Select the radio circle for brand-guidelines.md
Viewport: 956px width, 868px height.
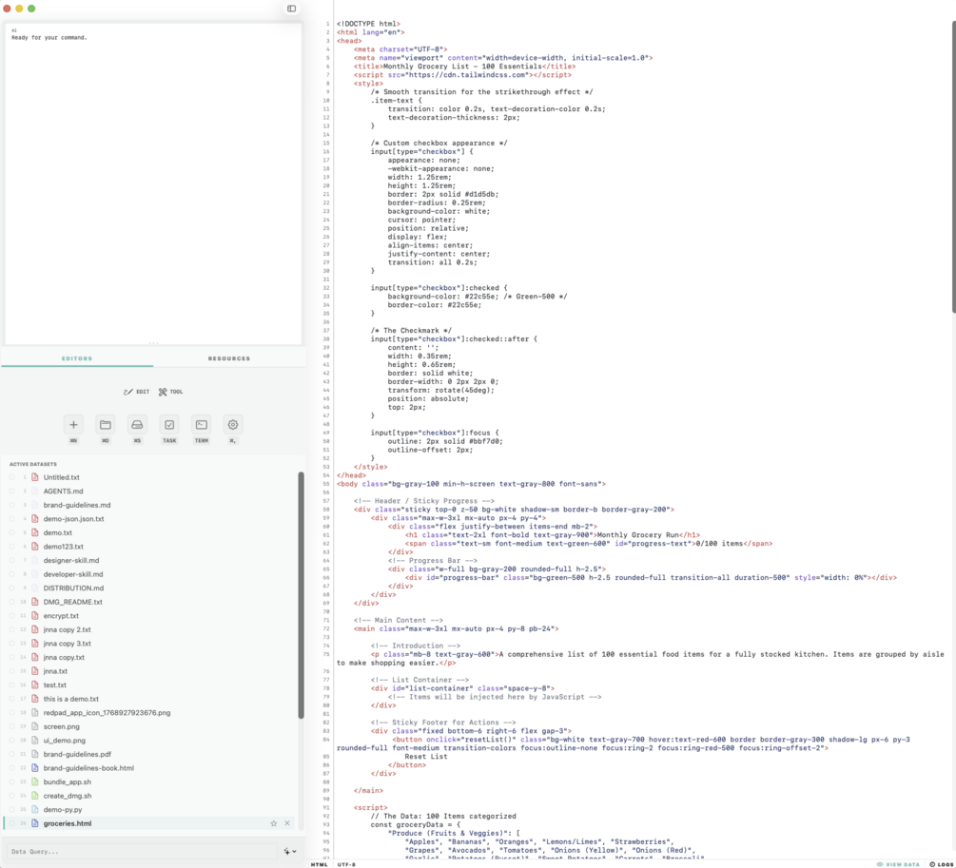coord(11,505)
